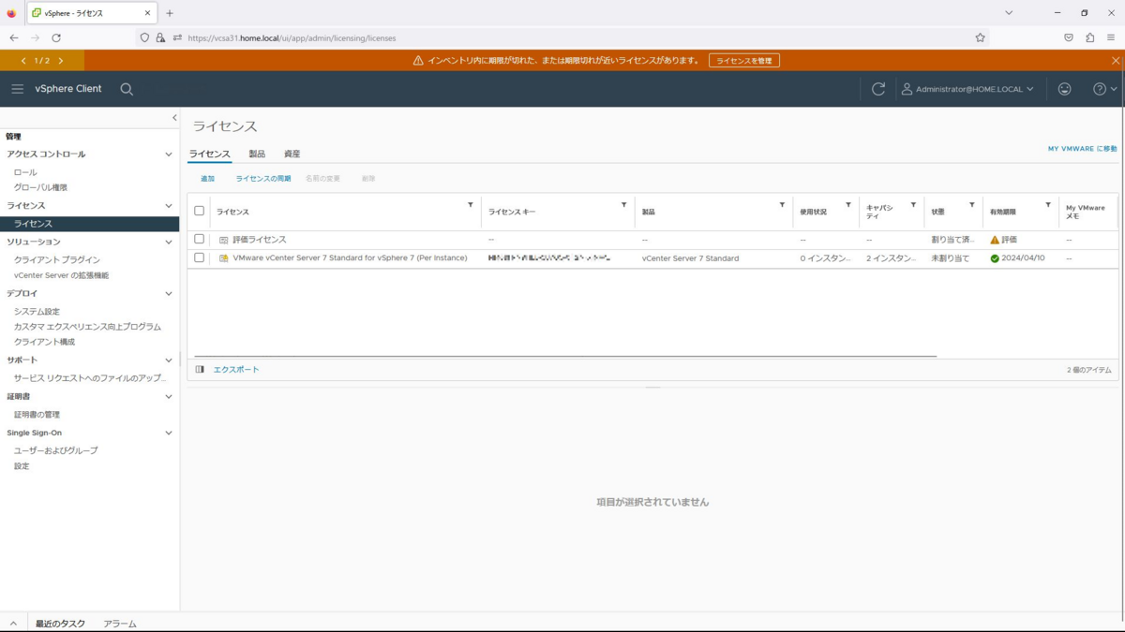
Task: Open the Administrator@HOME.LOCAL user dropdown
Action: pyautogui.click(x=967, y=89)
